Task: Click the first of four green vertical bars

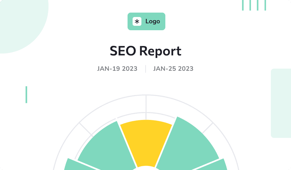Action: [x=243, y=5]
